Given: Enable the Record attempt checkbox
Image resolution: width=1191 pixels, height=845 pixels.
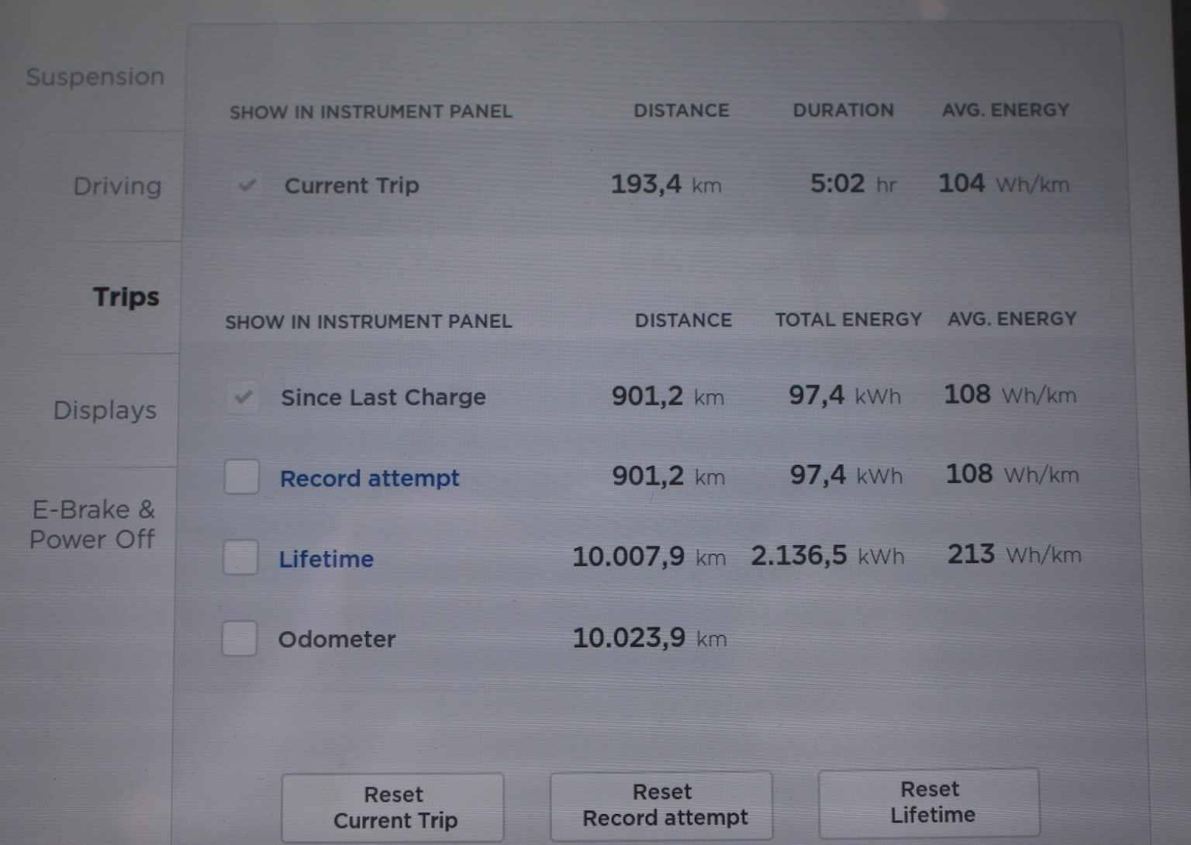Looking at the screenshot, I should [x=242, y=477].
